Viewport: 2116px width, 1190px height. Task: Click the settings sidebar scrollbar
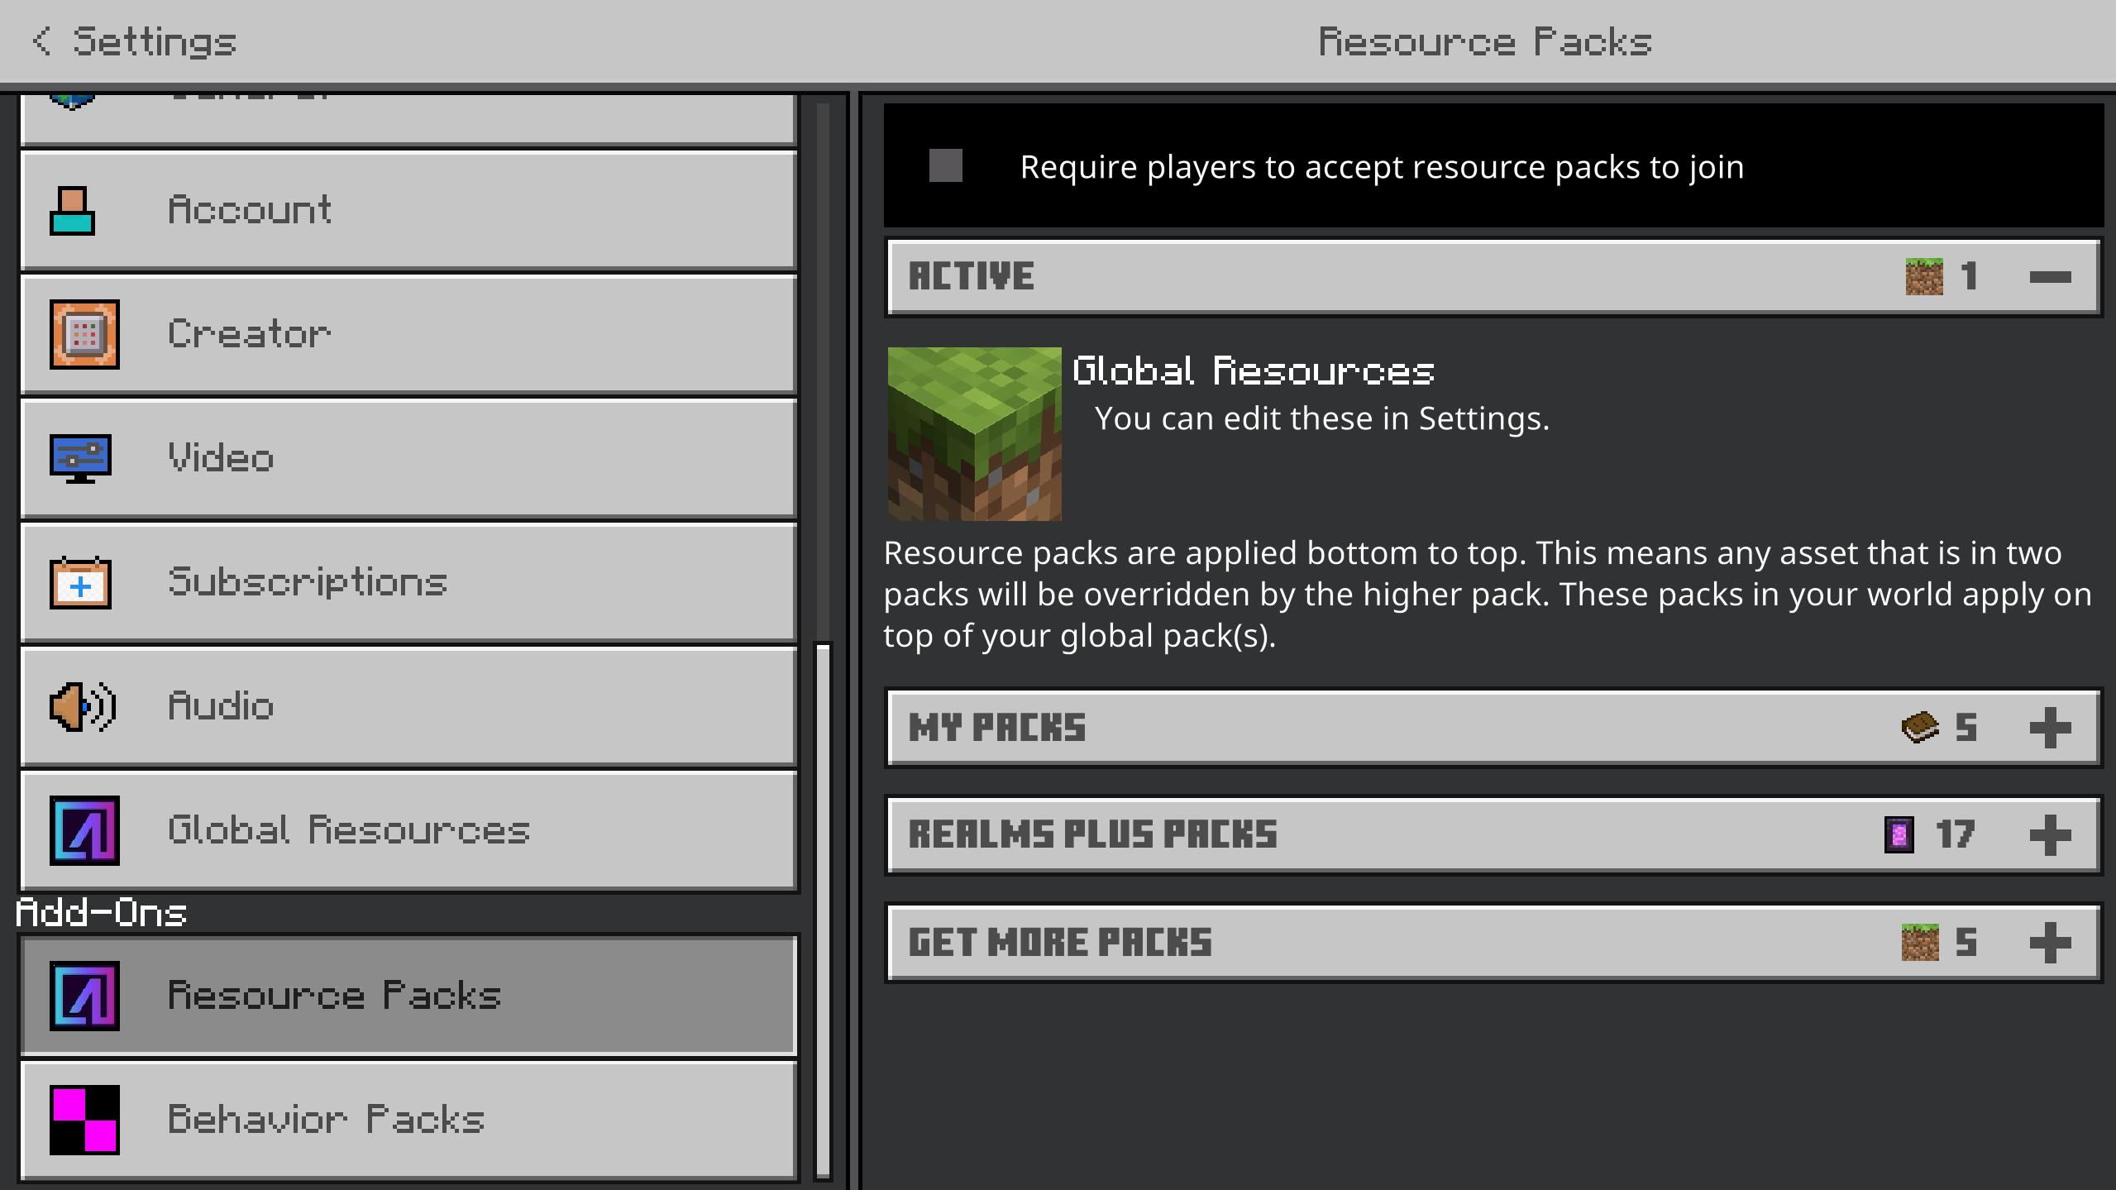pos(823,910)
